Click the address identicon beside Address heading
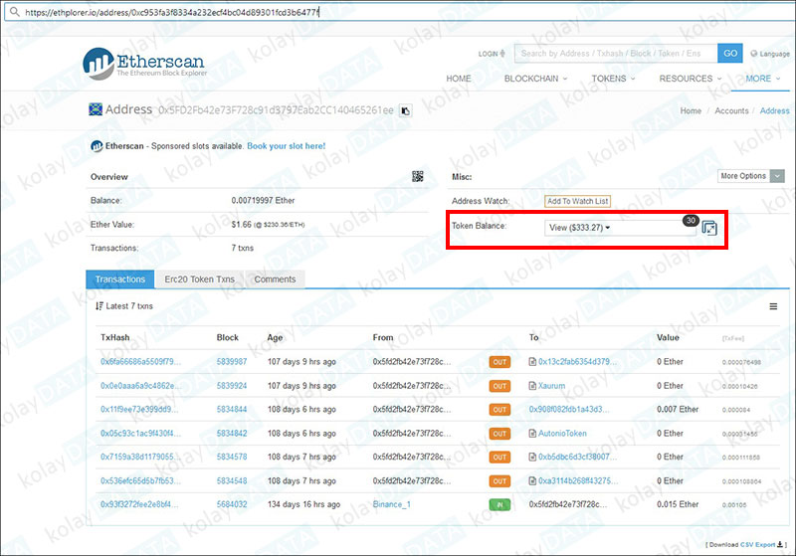796x556 pixels. point(96,110)
